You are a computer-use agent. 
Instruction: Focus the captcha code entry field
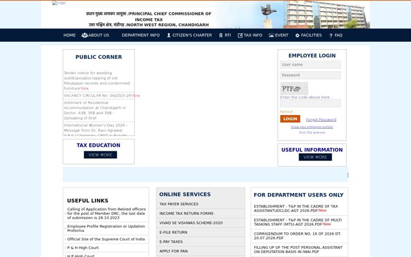tap(311, 103)
